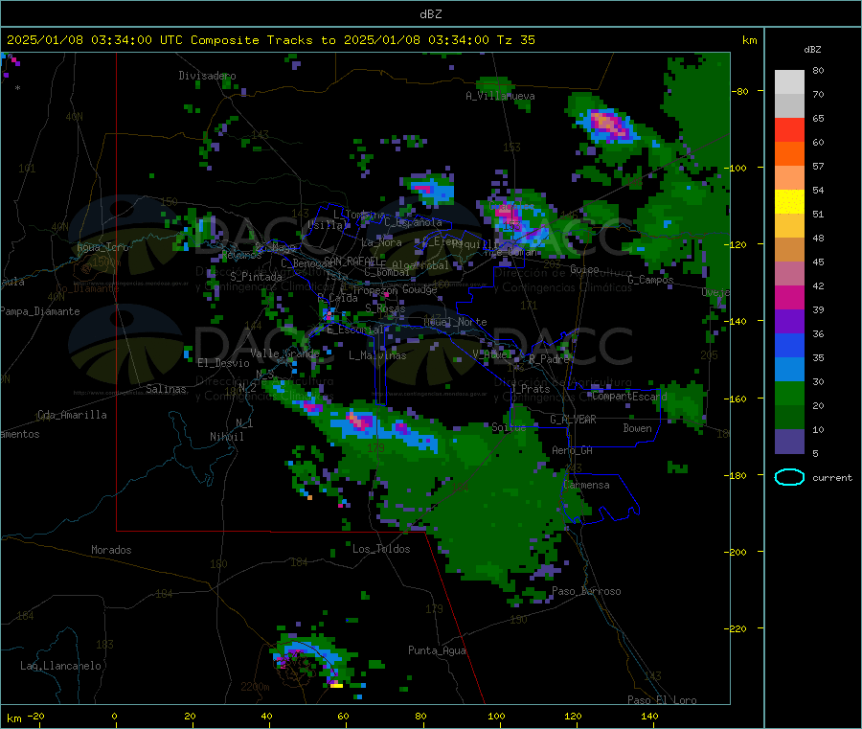This screenshot has width=862, height=729.
Task: Select the Goudge location label
Action: (420, 289)
